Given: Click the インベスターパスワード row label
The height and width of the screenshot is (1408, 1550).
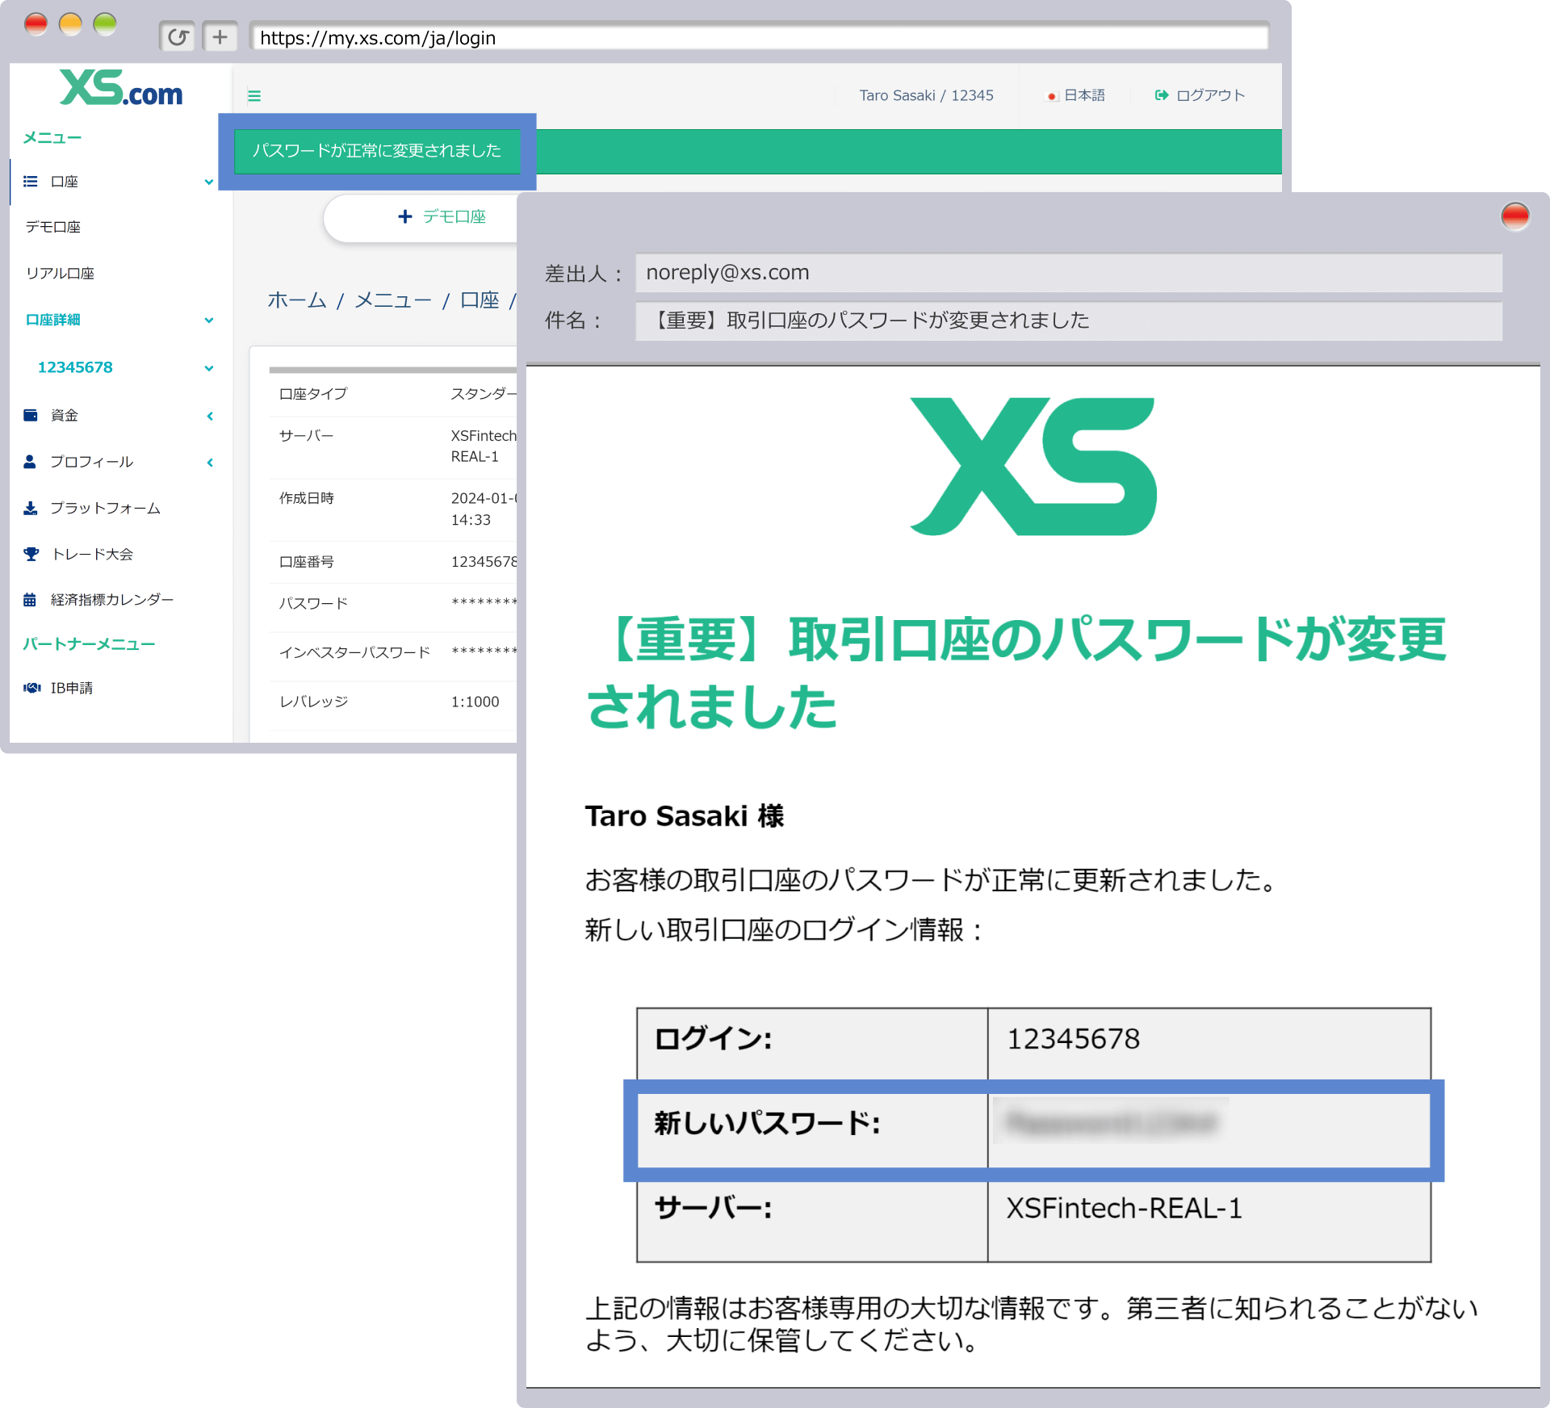Looking at the screenshot, I should coord(354,652).
